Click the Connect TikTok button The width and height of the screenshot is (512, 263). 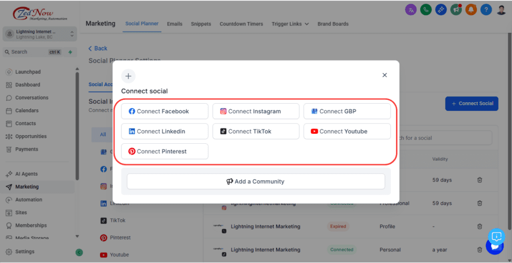coord(255,131)
